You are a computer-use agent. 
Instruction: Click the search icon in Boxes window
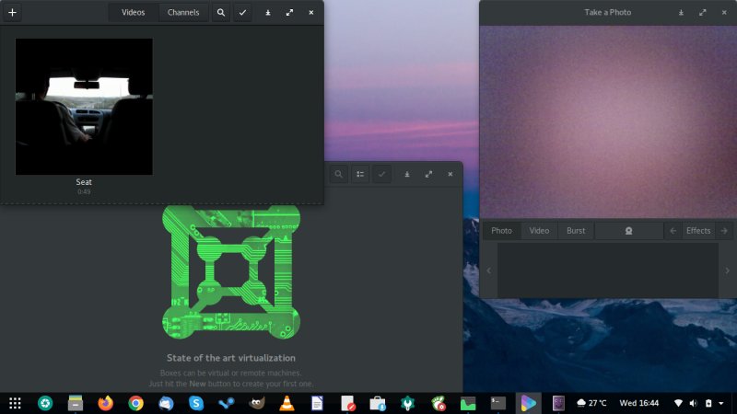pos(339,174)
